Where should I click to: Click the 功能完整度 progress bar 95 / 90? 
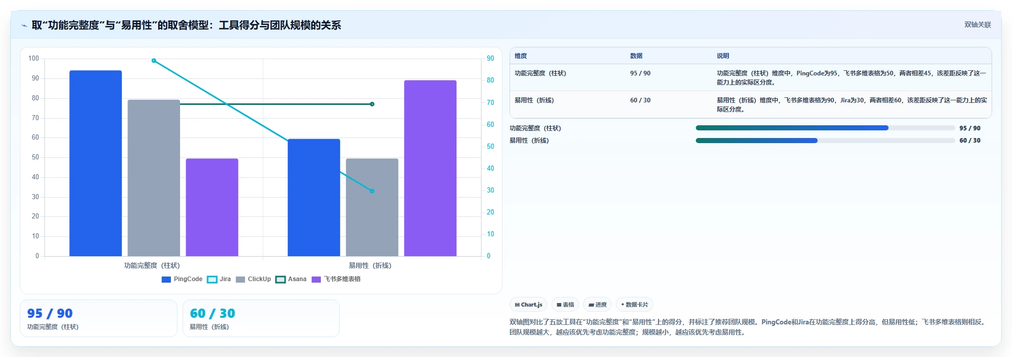click(825, 128)
